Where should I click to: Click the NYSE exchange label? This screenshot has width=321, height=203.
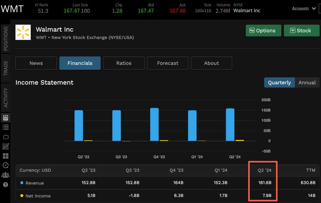(238, 5)
